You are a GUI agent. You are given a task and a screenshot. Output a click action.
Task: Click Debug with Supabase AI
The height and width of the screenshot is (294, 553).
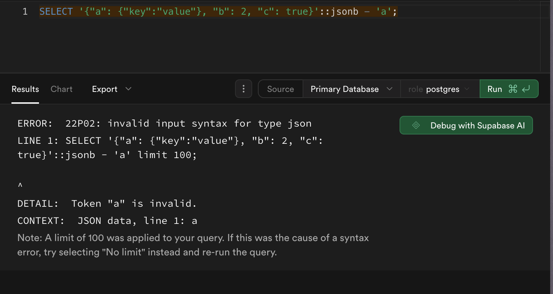477,126
